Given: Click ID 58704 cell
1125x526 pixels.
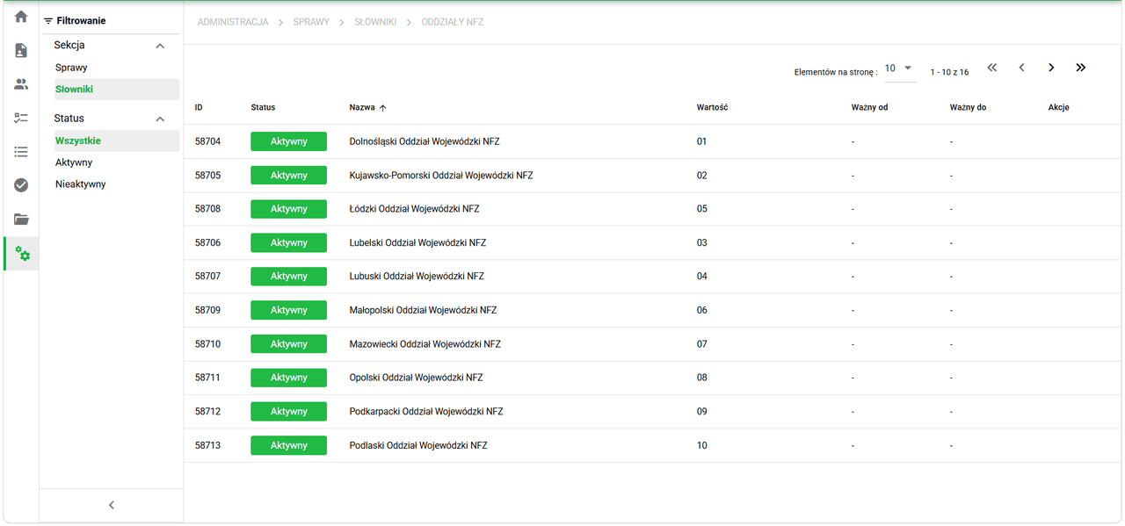Looking at the screenshot, I should pos(207,141).
